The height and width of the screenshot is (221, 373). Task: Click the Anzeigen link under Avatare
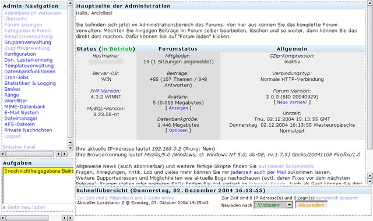tap(178, 108)
